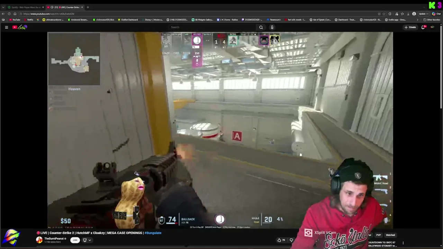Open the tab search dropdown arrow
Viewport: 443px width, 249px height.
point(3,7)
